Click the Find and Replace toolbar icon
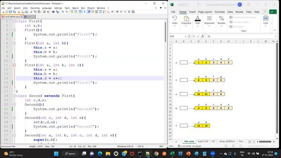 coord(58,12)
